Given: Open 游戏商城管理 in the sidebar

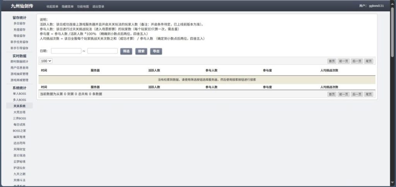Looking at the screenshot, I should [19, 80].
